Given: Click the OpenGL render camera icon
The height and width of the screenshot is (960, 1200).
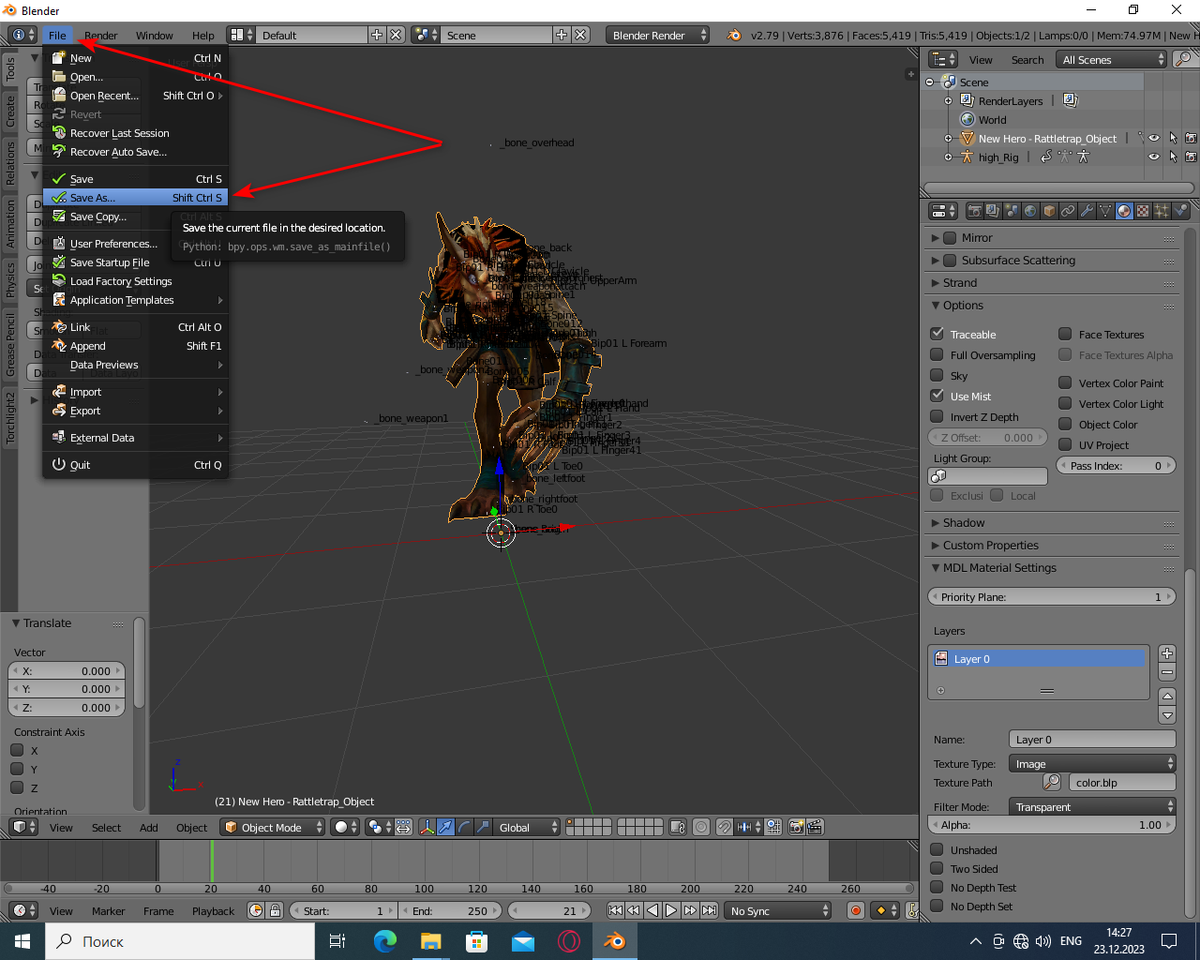Looking at the screenshot, I should pos(796,827).
